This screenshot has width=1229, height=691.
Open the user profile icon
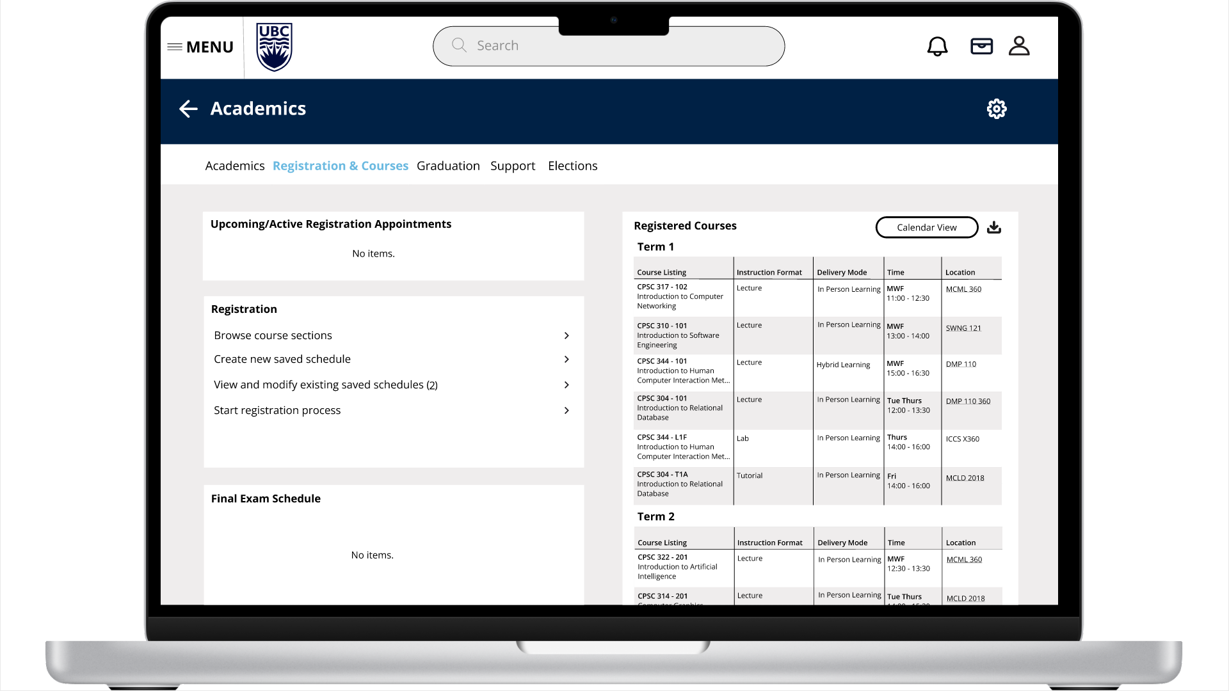click(x=1019, y=46)
